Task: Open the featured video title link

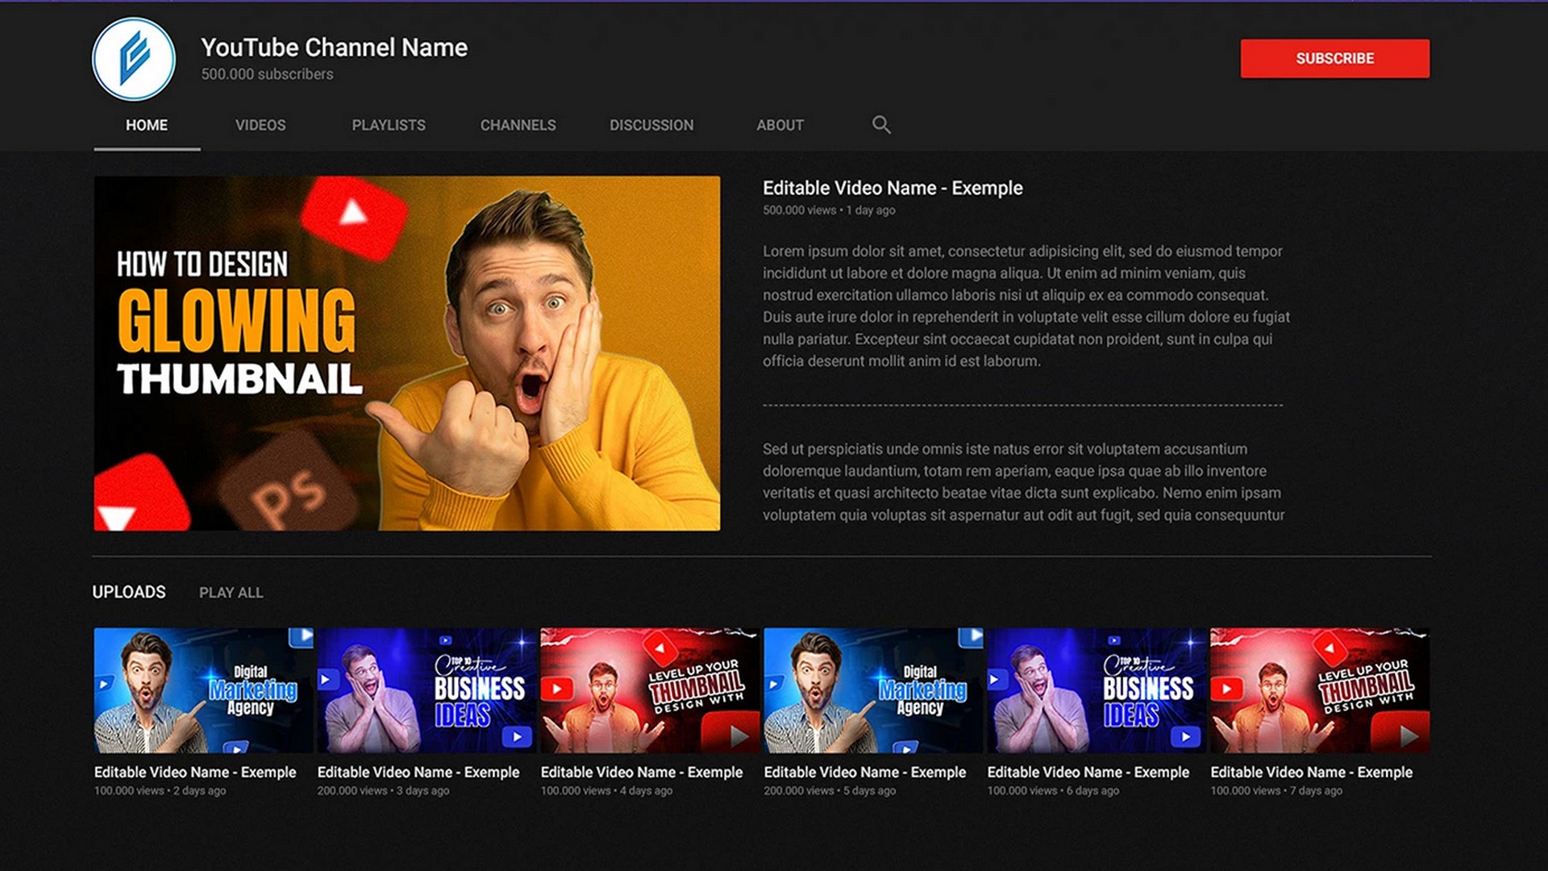Action: pyautogui.click(x=893, y=188)
